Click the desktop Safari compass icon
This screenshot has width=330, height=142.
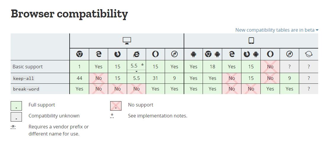pyautogui.click(x=174, y=54)
